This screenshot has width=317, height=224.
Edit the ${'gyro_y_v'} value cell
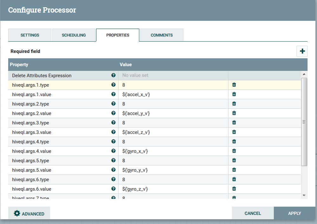[173, 170]
